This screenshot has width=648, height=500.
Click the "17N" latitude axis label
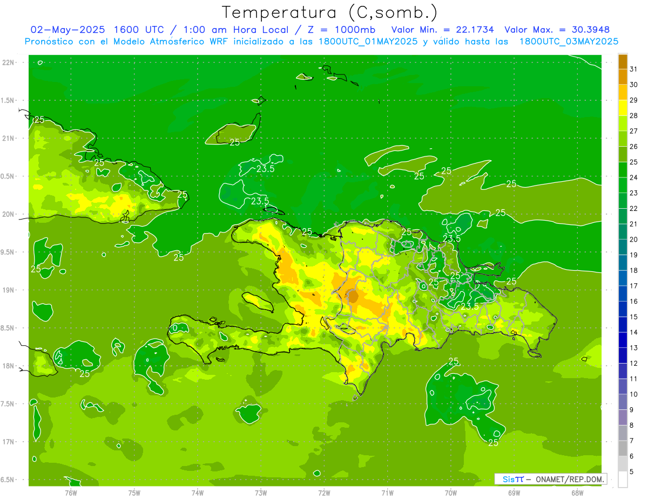pos(9,442)
